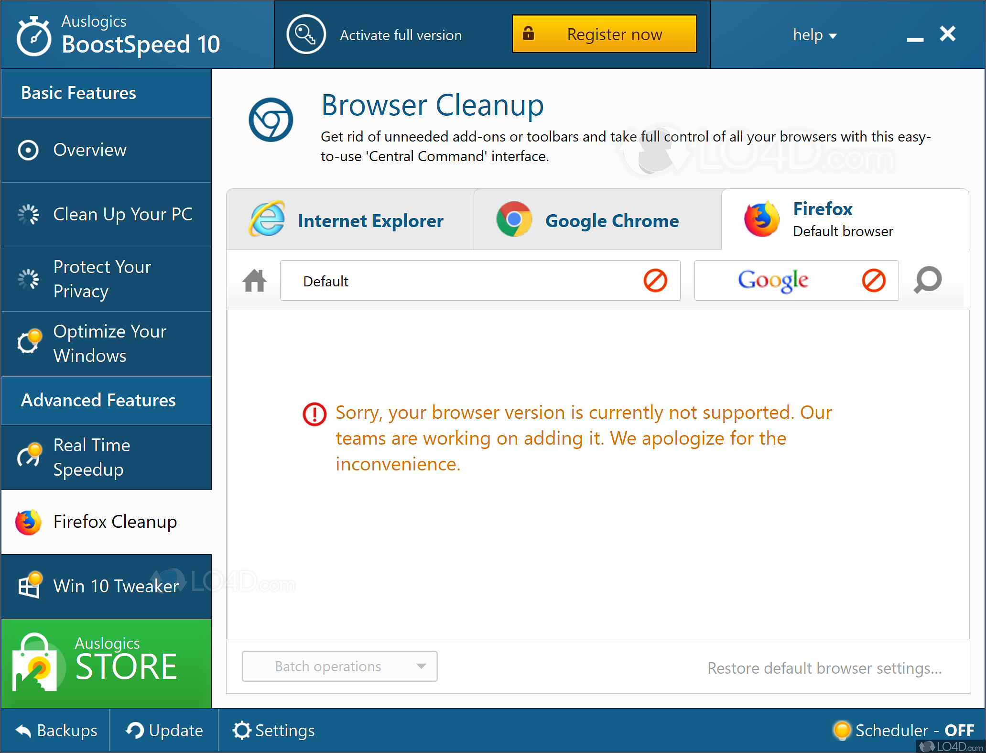The height and width of the screenshot is (753, 986).
Task: Click the Browser Cleanup header icon
Action: tap(271, 120)
